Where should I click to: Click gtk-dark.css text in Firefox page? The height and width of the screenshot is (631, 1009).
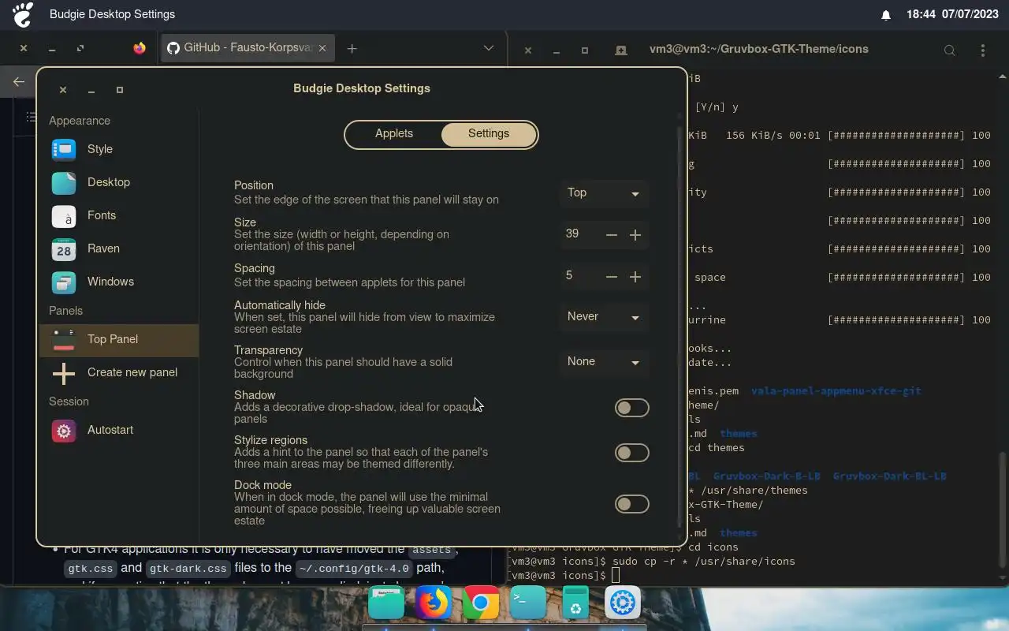click(189, 569)
